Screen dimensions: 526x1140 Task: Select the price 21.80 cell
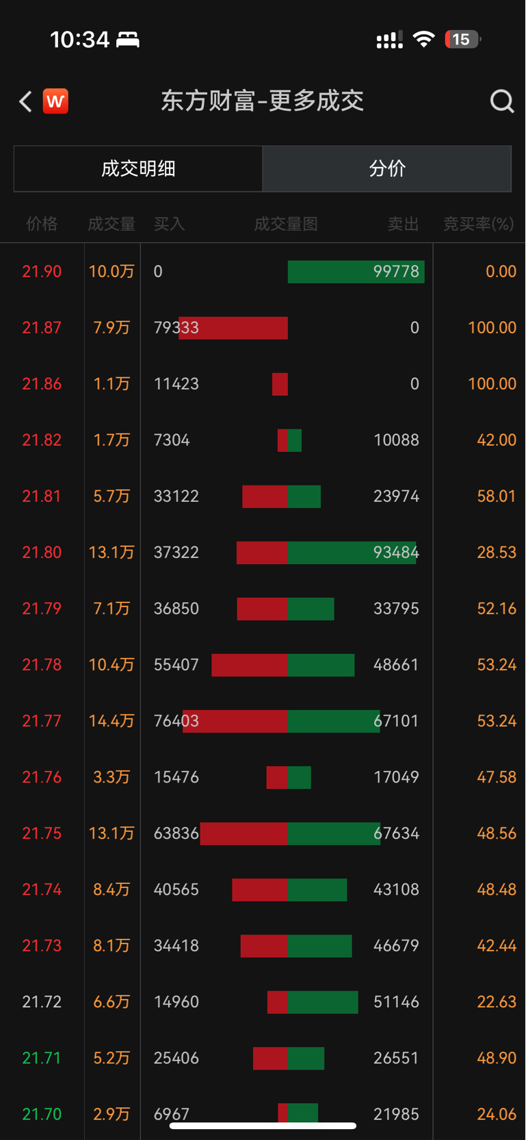point(42,553)
